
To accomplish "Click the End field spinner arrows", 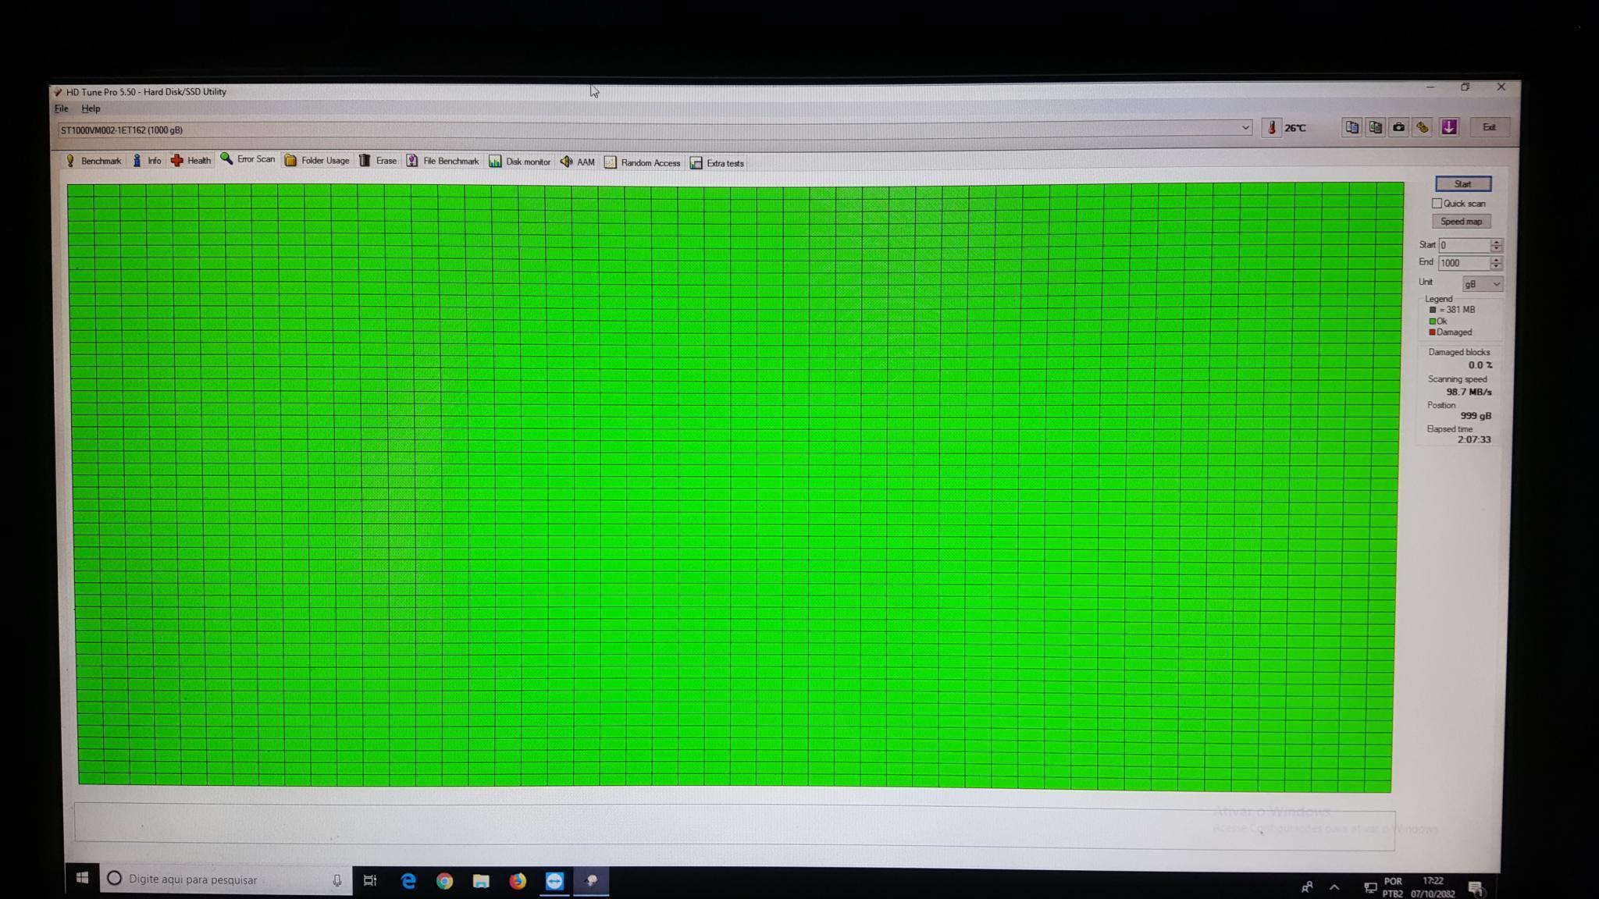I will [1495, 263].
